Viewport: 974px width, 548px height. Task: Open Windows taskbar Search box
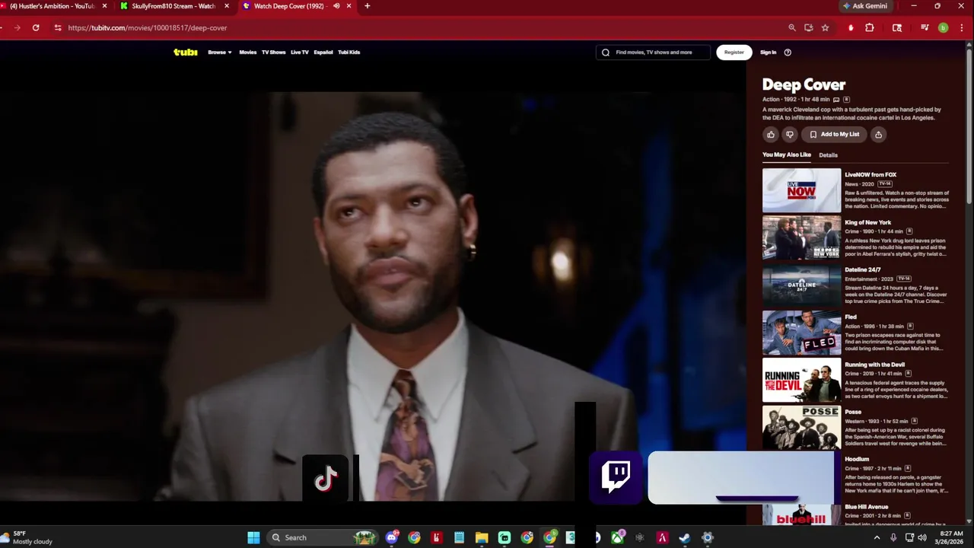point(323,537)
